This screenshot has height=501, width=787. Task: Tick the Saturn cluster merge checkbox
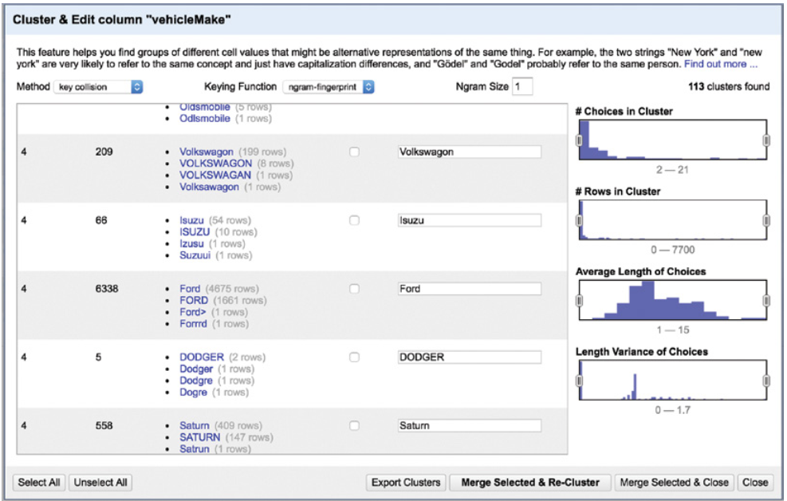[x=354, y=426]
